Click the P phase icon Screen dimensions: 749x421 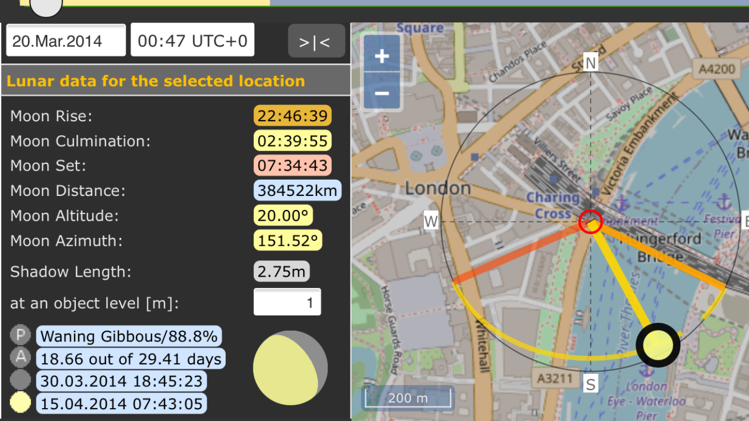click(21, 336)
